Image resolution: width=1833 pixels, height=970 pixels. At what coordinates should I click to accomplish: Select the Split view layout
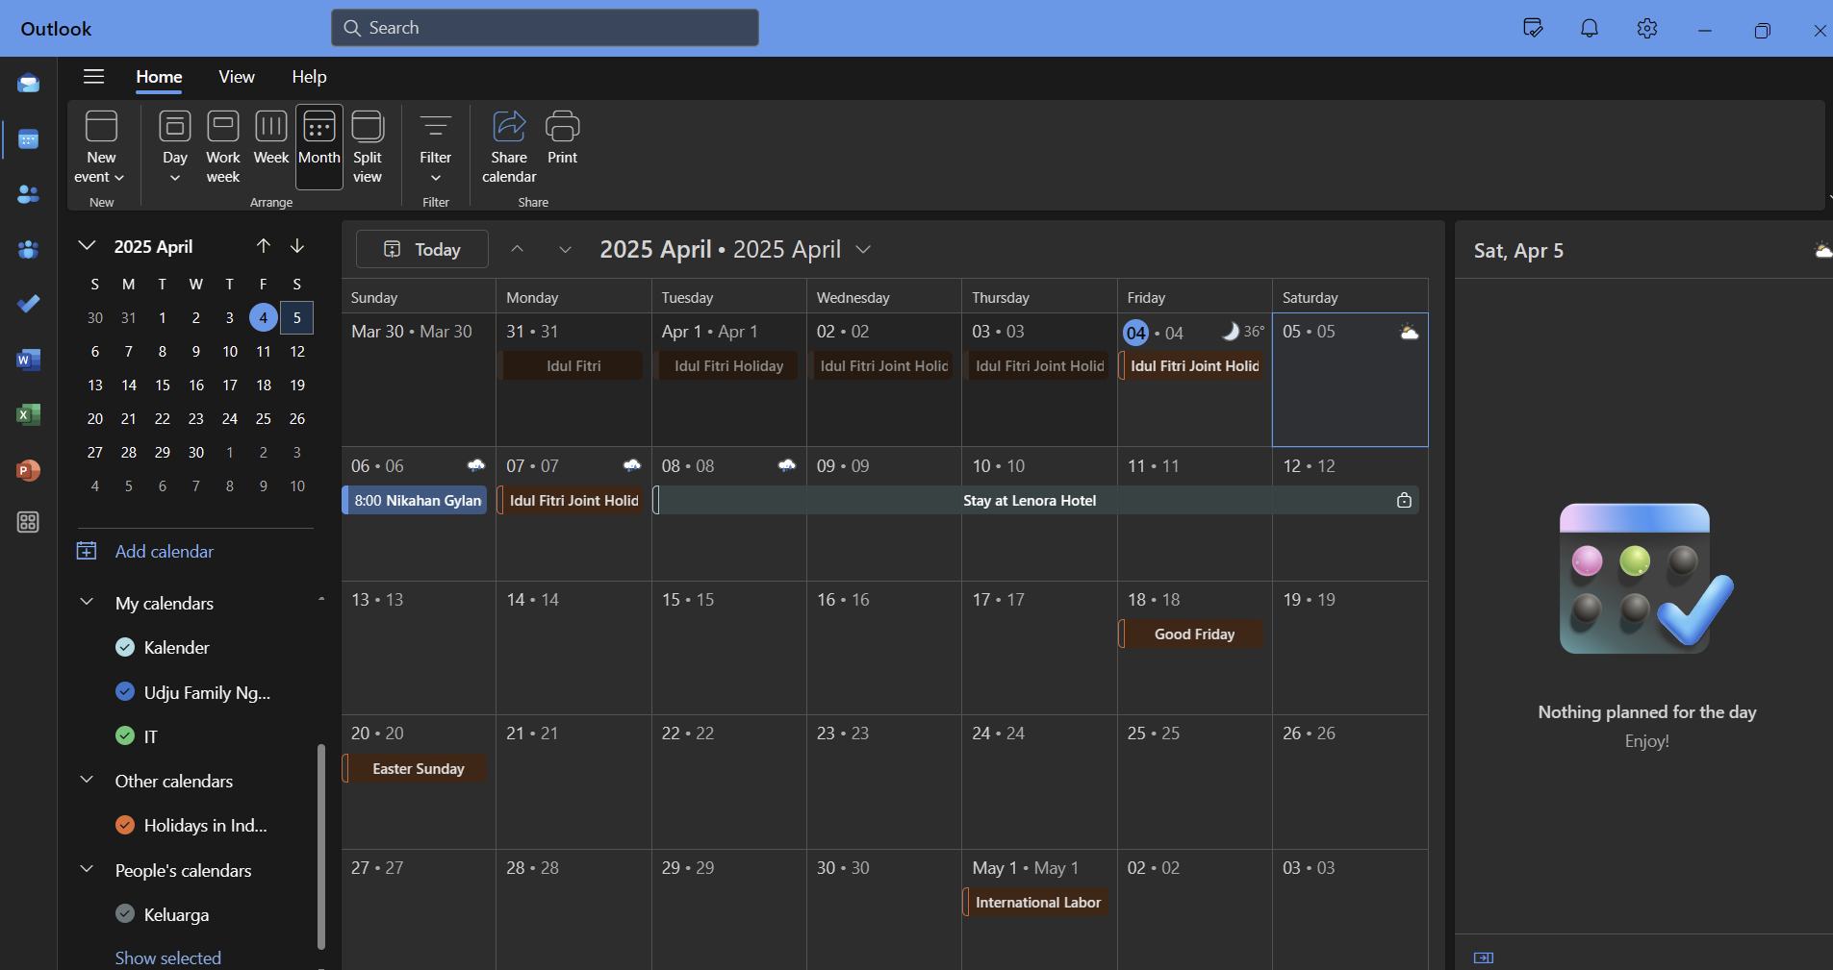[367, 147]
